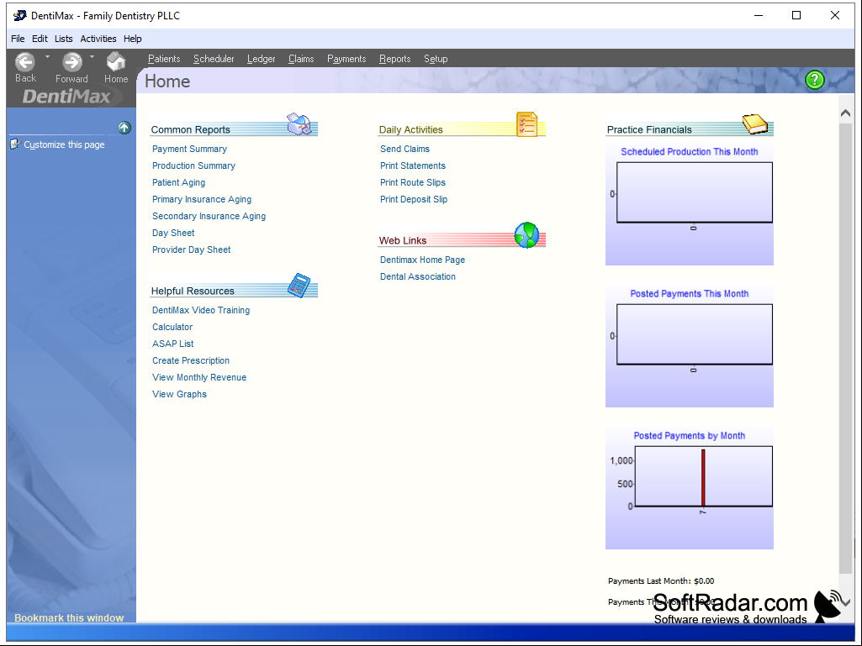The height and width of the screenshot is (646, 862).
Task: Open the Setup module
Action: pyautogui.click(x=436, y=59)
